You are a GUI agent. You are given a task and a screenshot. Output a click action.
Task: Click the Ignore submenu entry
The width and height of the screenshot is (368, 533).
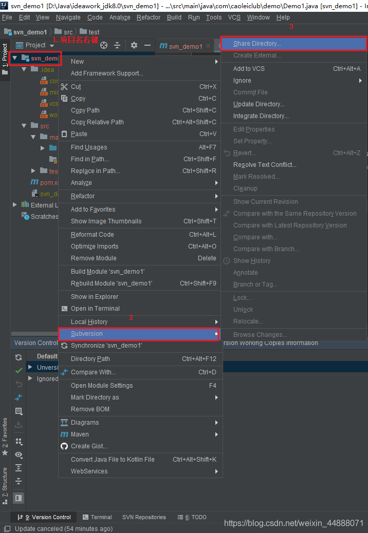click(x=294, y=81)
